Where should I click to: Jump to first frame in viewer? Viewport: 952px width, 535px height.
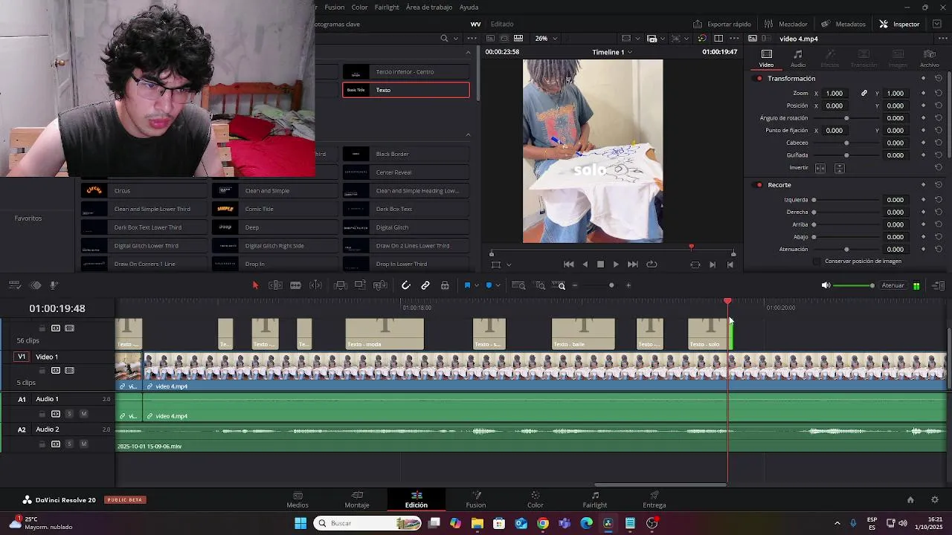coord(568,265)
